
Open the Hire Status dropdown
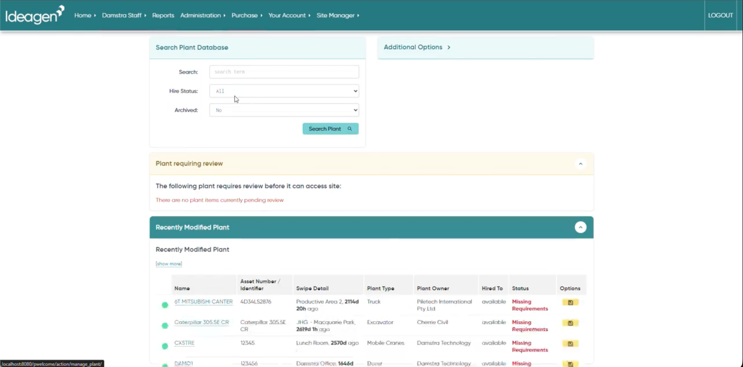pos(284,91)
